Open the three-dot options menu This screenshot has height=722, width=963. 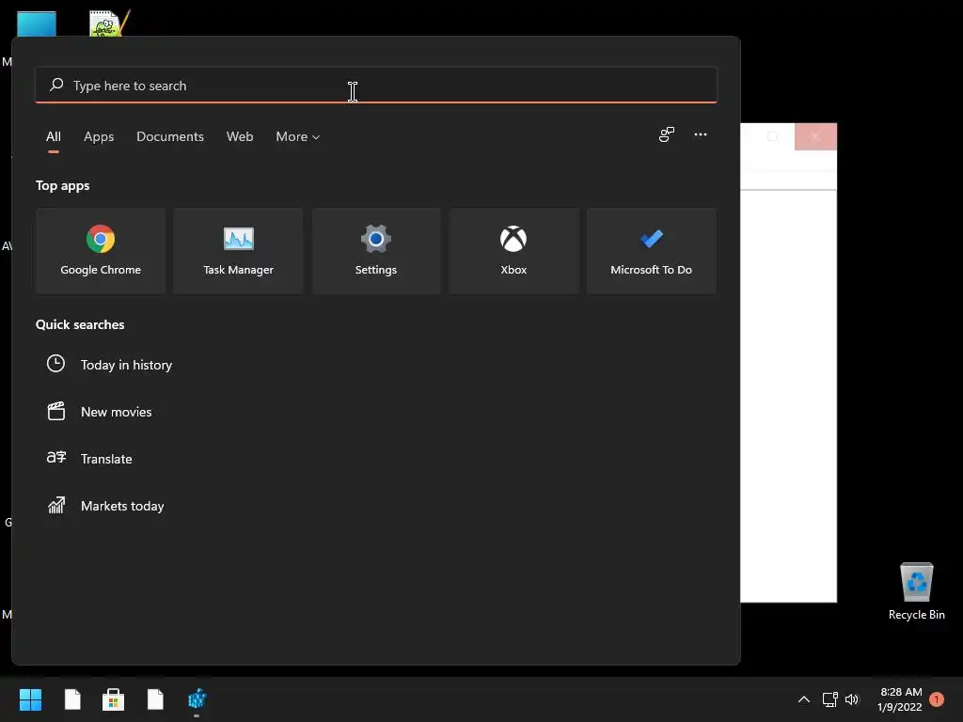coord(700,134)
